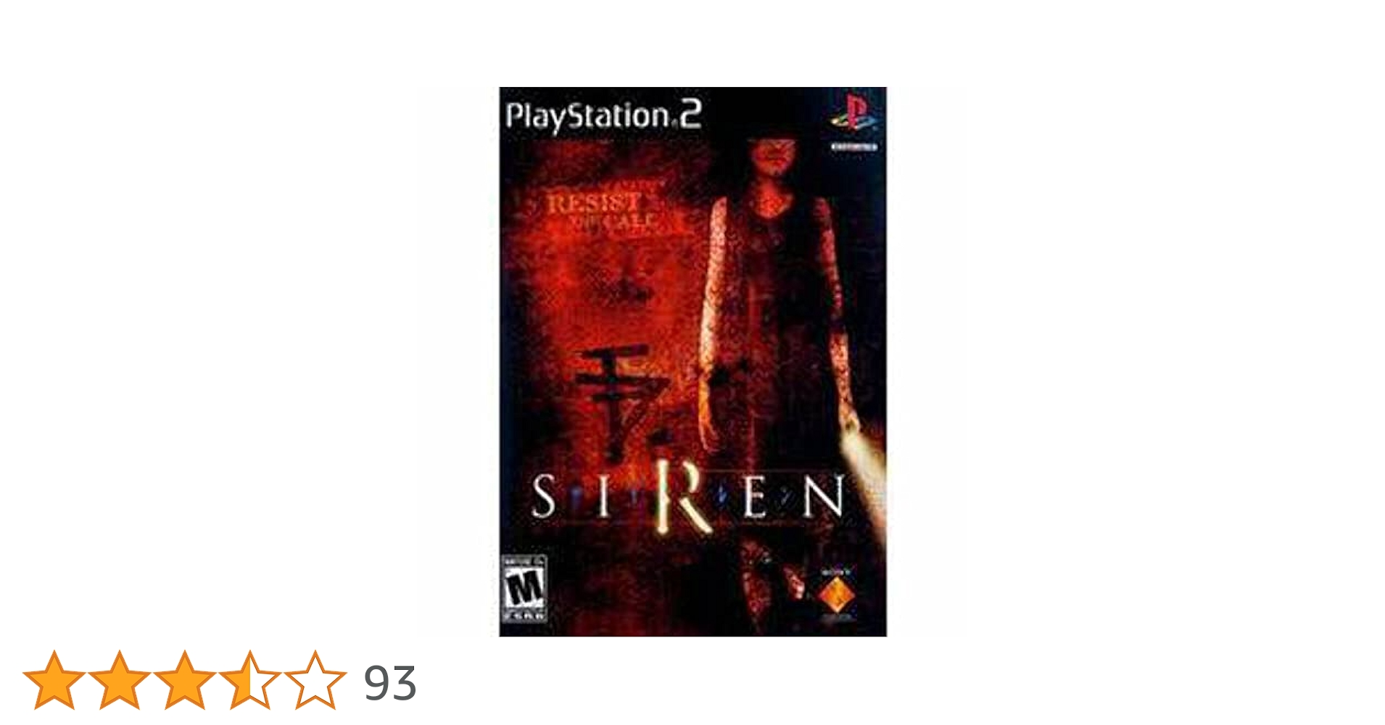Click the first rating star
1385x725 pixels.
coord(54,680)
